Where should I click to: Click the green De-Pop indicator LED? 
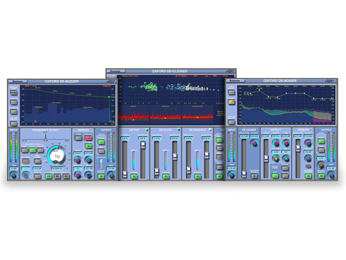coord(147,130)
